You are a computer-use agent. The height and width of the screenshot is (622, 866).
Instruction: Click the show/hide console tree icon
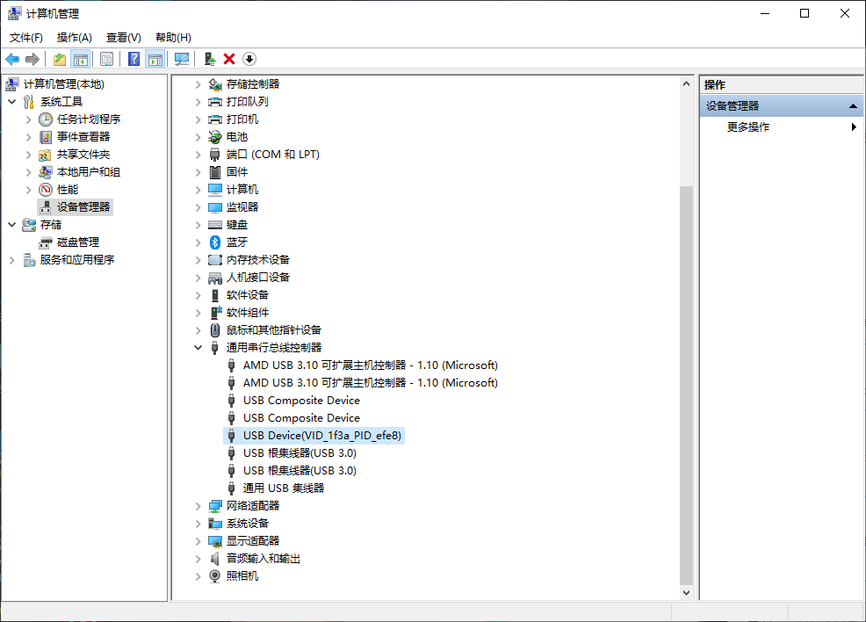tap(80, 59)
